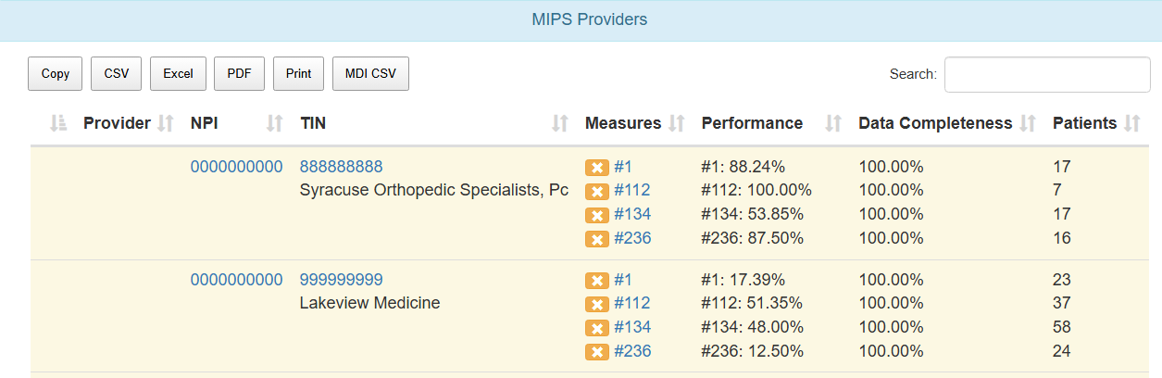1162x378 pixels.
Task: Open TIN link 888888888
Action: (341, 167)
